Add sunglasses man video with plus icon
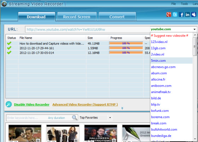 pos(38,141)
